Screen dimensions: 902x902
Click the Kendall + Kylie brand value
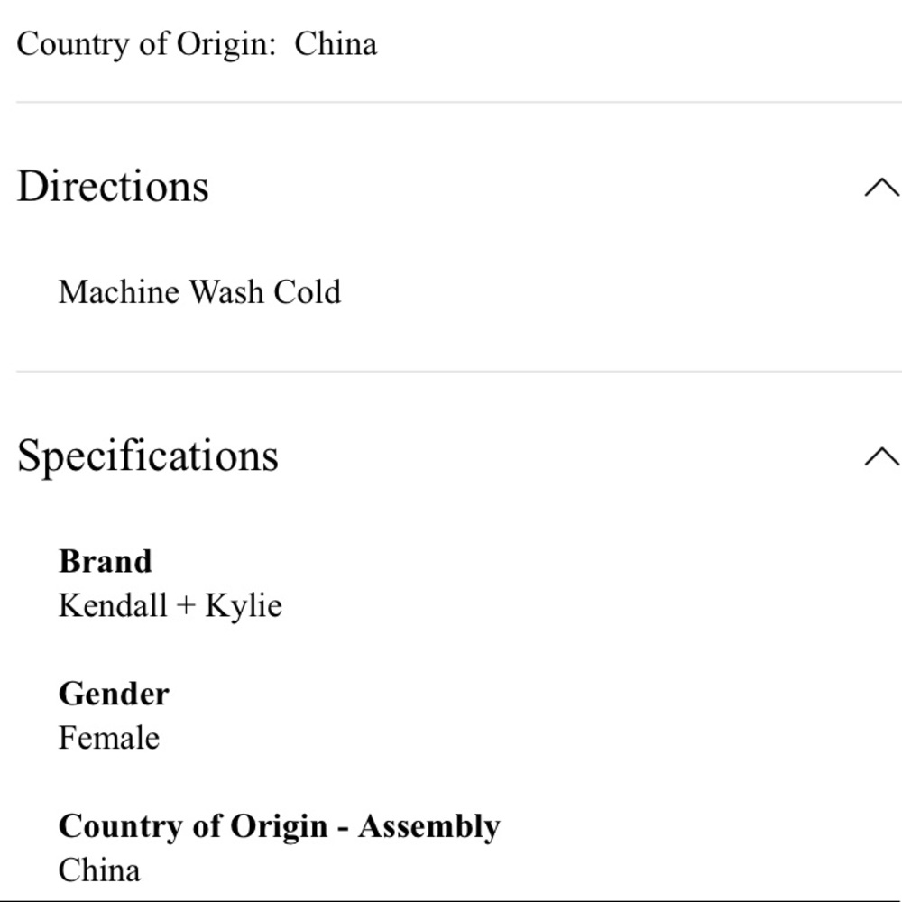point(170,605)
